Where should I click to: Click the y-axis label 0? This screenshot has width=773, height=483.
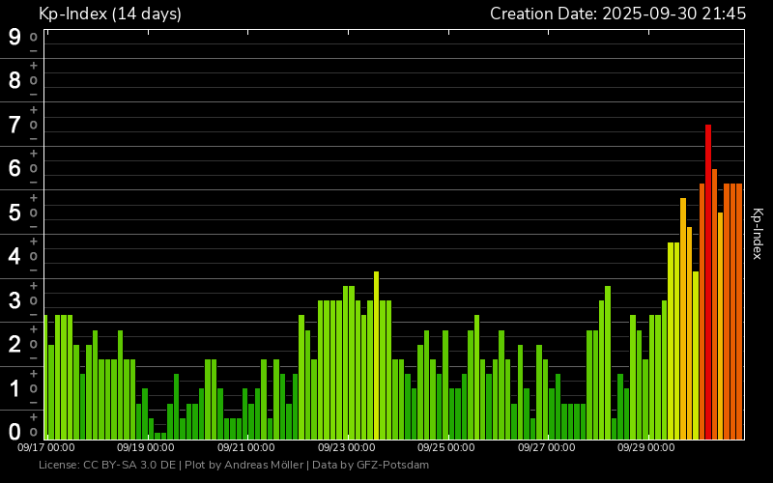point(14,432)
